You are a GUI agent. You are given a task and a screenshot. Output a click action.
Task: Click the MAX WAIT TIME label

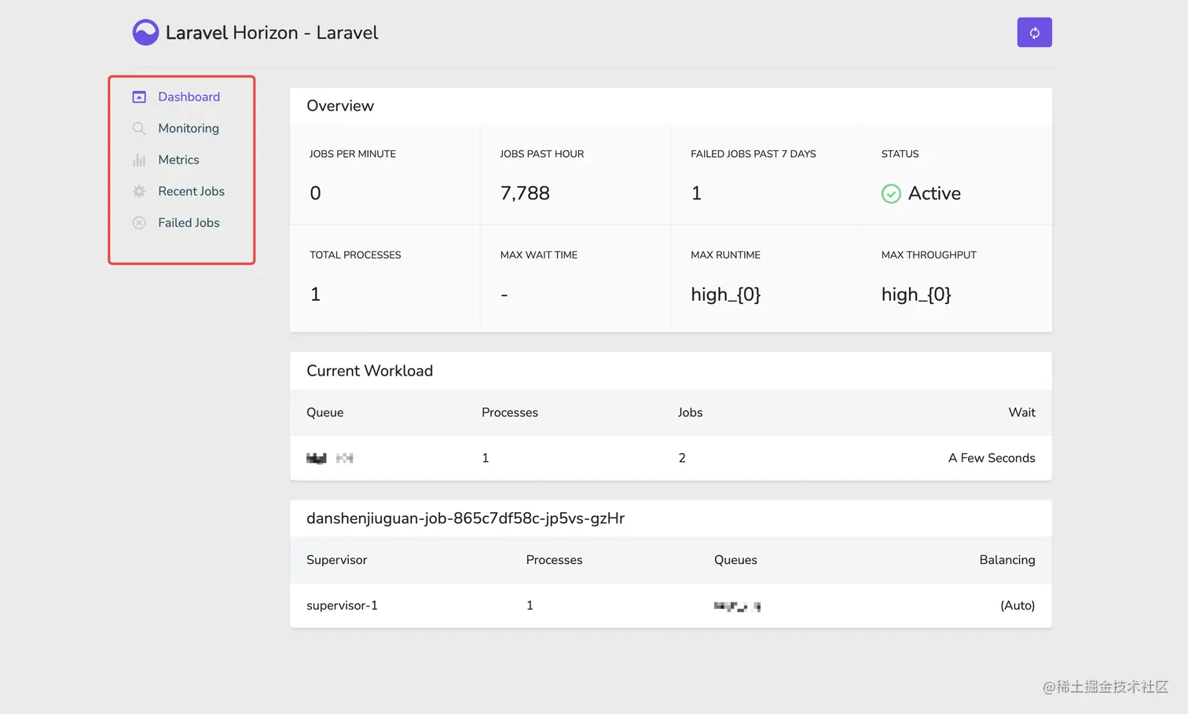(x=539, y=255)
